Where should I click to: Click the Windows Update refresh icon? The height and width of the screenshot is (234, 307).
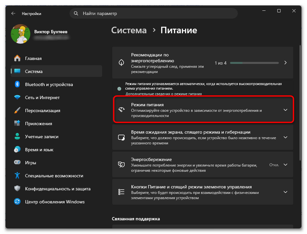click(17, 201)
